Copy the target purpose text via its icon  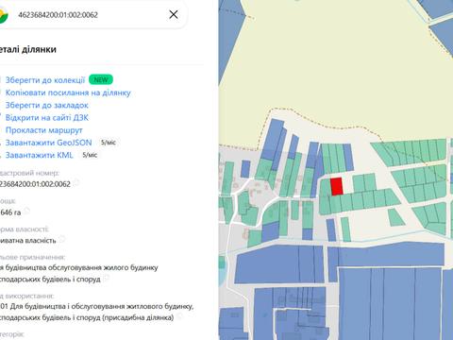[x=107, y=278]
